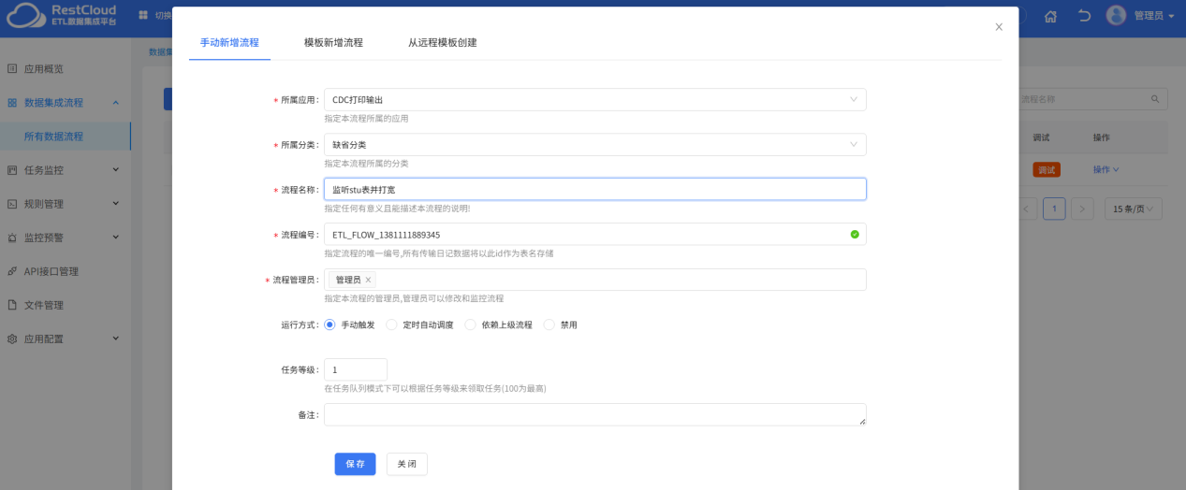Click the administrator avatar icon
Image resolution: width=1186 pixels, height=490 pixels.
point(1116,15)
